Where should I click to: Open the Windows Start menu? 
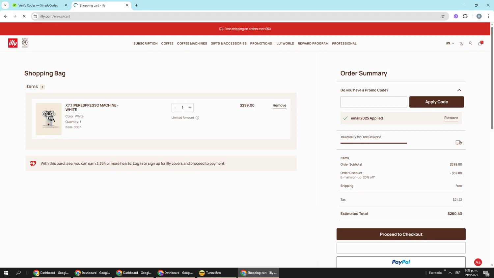point(6,273)
